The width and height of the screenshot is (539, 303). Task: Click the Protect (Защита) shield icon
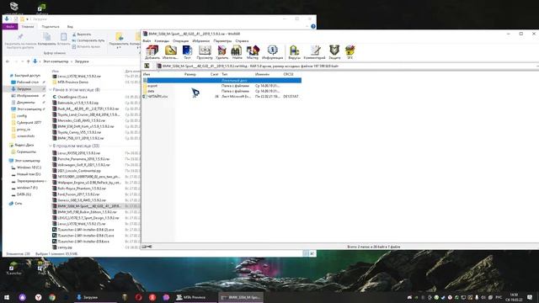tap(334, 52)
